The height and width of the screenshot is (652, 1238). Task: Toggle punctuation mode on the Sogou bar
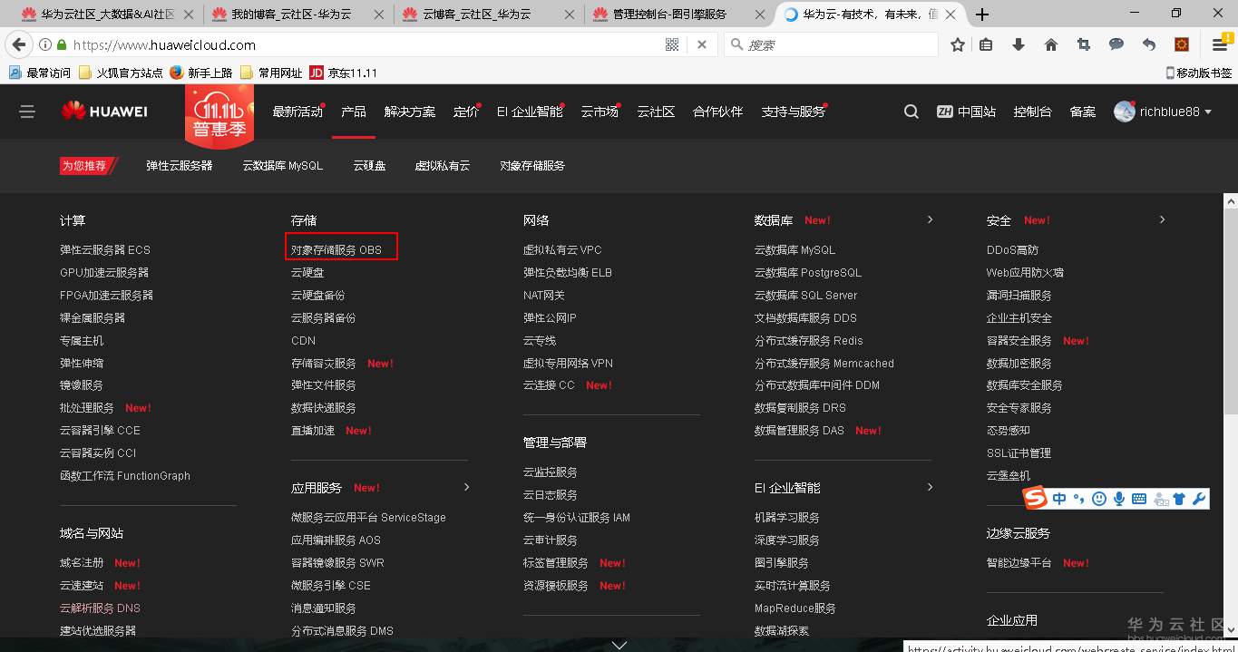(1079, 497)
